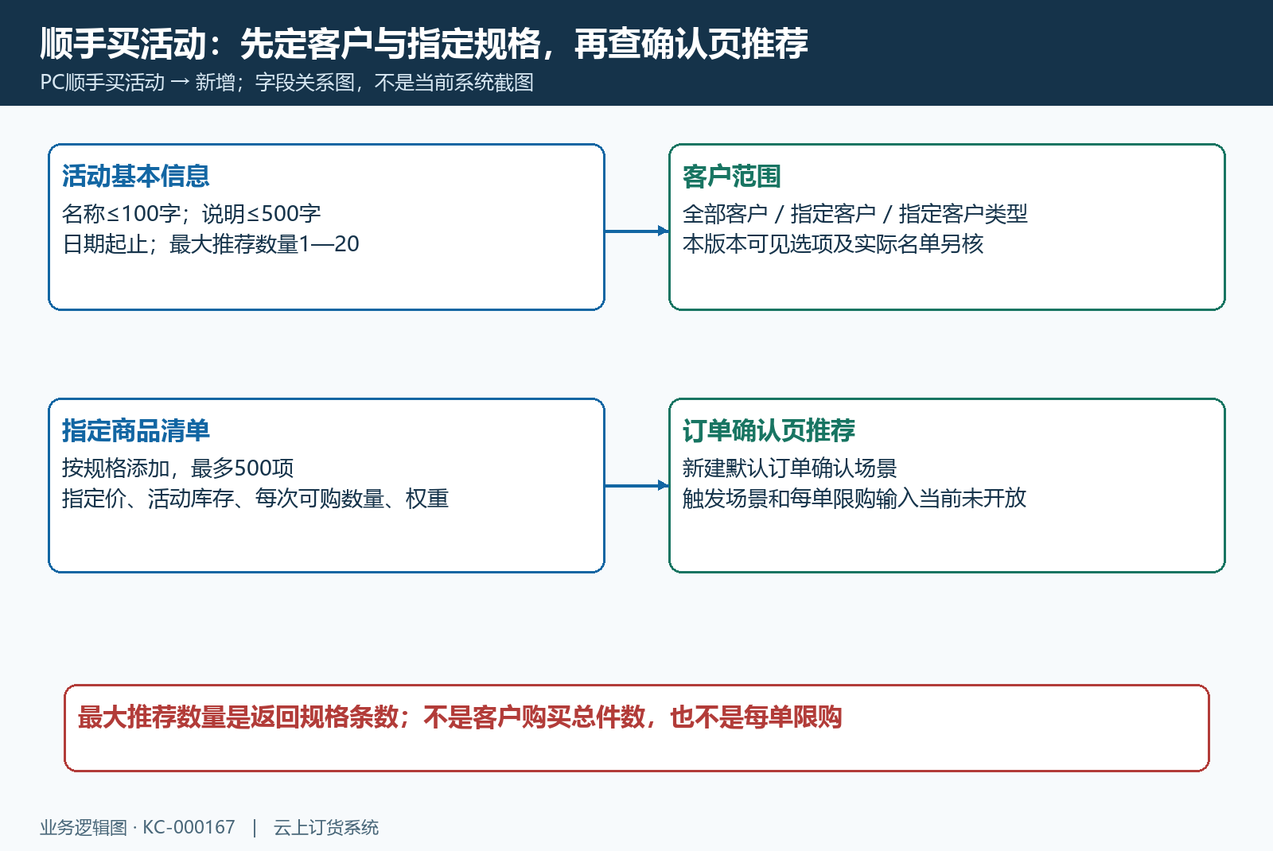Select the line 全部客户 / 指定客户 / 指定客户类型
This screenshot has width=1273, height=851.
[x=855, y=213]
